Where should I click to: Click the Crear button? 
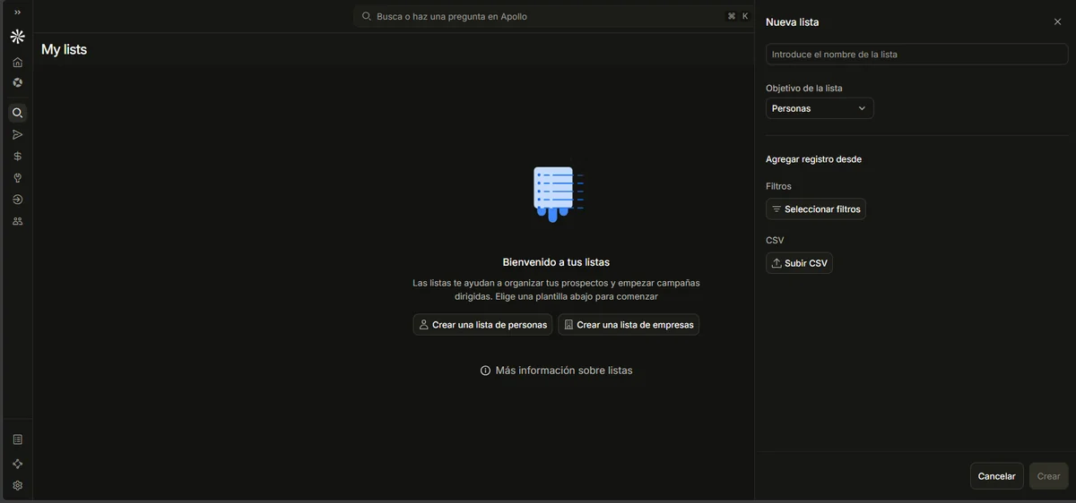pyautogui.click(x=1048, y=476)
